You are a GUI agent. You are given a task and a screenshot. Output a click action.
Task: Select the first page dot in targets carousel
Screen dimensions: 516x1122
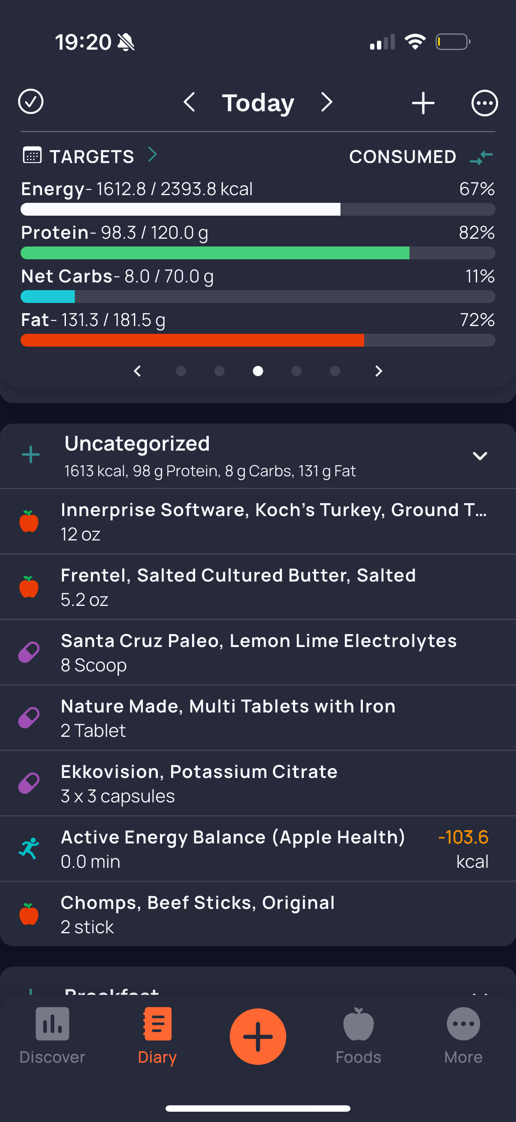click(x=181, y=371)
